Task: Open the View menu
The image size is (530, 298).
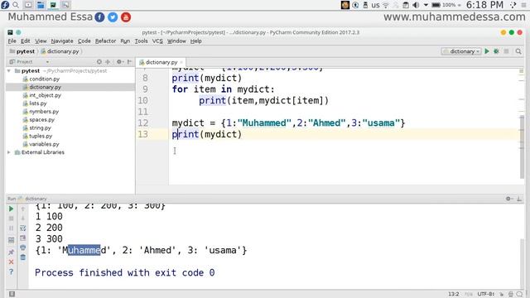Action: (x=41, y=41)
